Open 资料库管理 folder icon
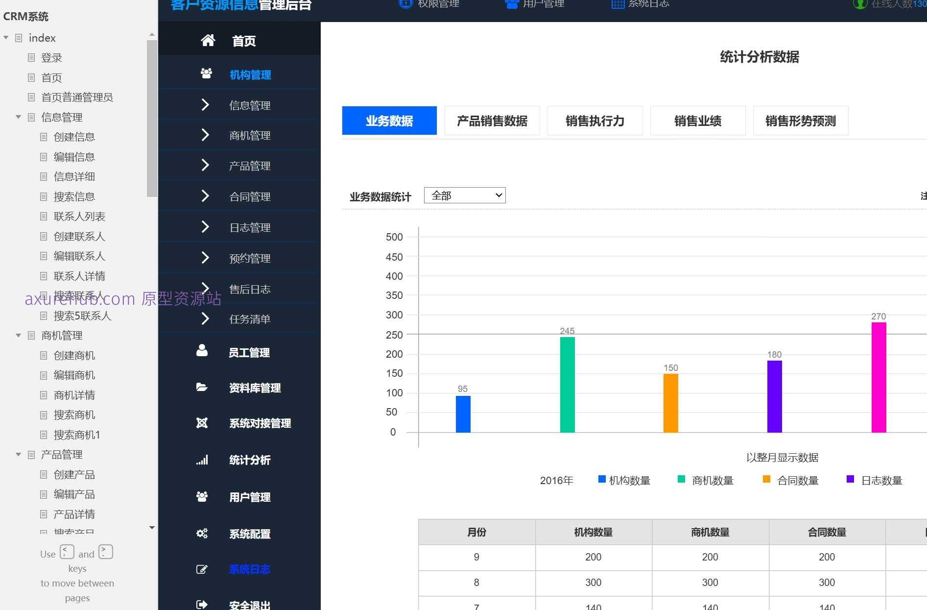The image size is (927, 610). 202,387
